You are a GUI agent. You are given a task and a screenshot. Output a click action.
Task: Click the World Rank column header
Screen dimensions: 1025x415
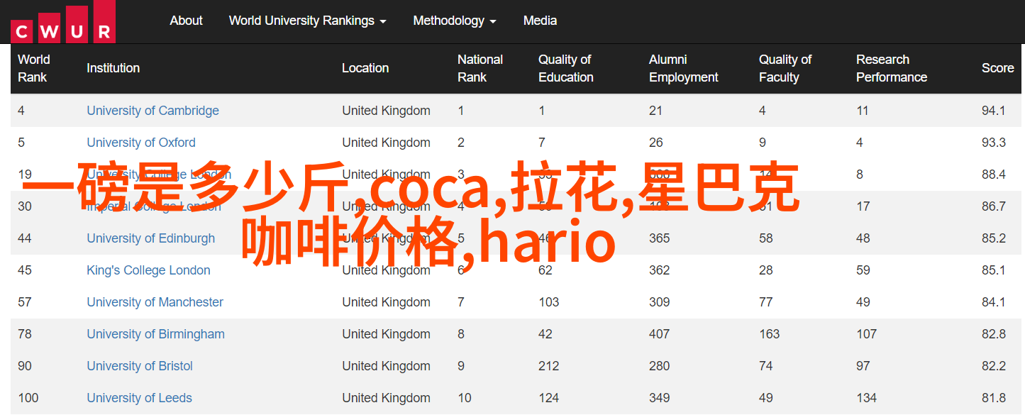click(x=34, y=68)
